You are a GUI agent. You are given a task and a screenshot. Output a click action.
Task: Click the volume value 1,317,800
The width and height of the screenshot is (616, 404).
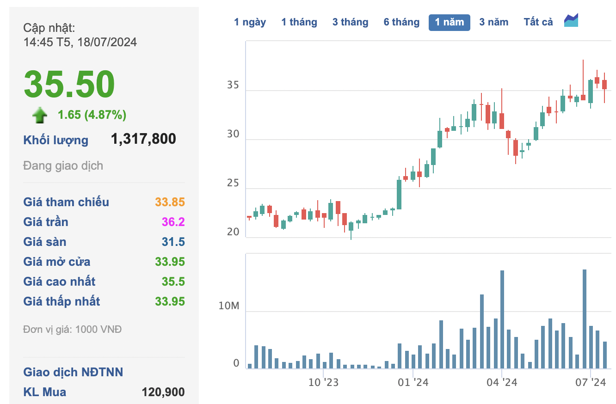pyautogui.click(x=143, y=139)
